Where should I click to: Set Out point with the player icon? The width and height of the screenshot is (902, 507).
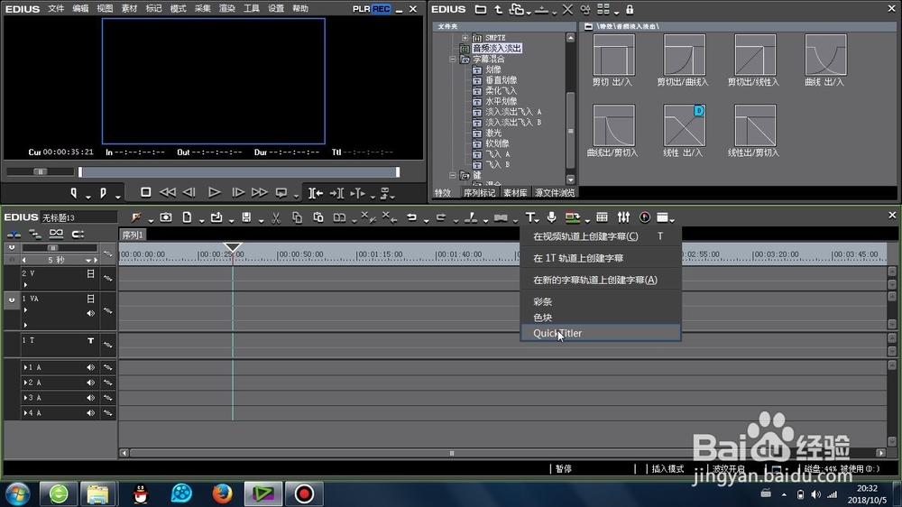[103, 193]
